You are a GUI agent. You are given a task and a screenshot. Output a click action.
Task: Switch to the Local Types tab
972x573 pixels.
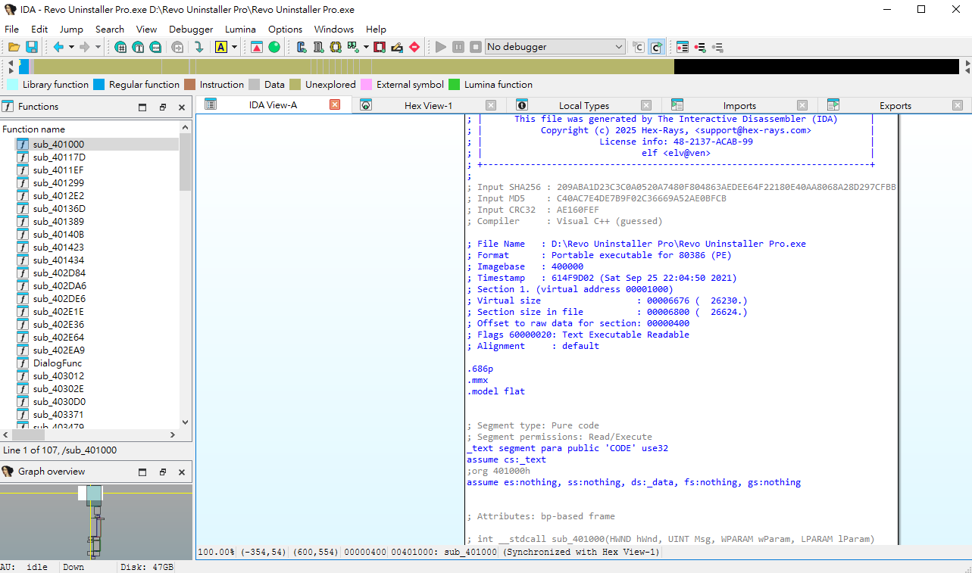click(583, 106)
